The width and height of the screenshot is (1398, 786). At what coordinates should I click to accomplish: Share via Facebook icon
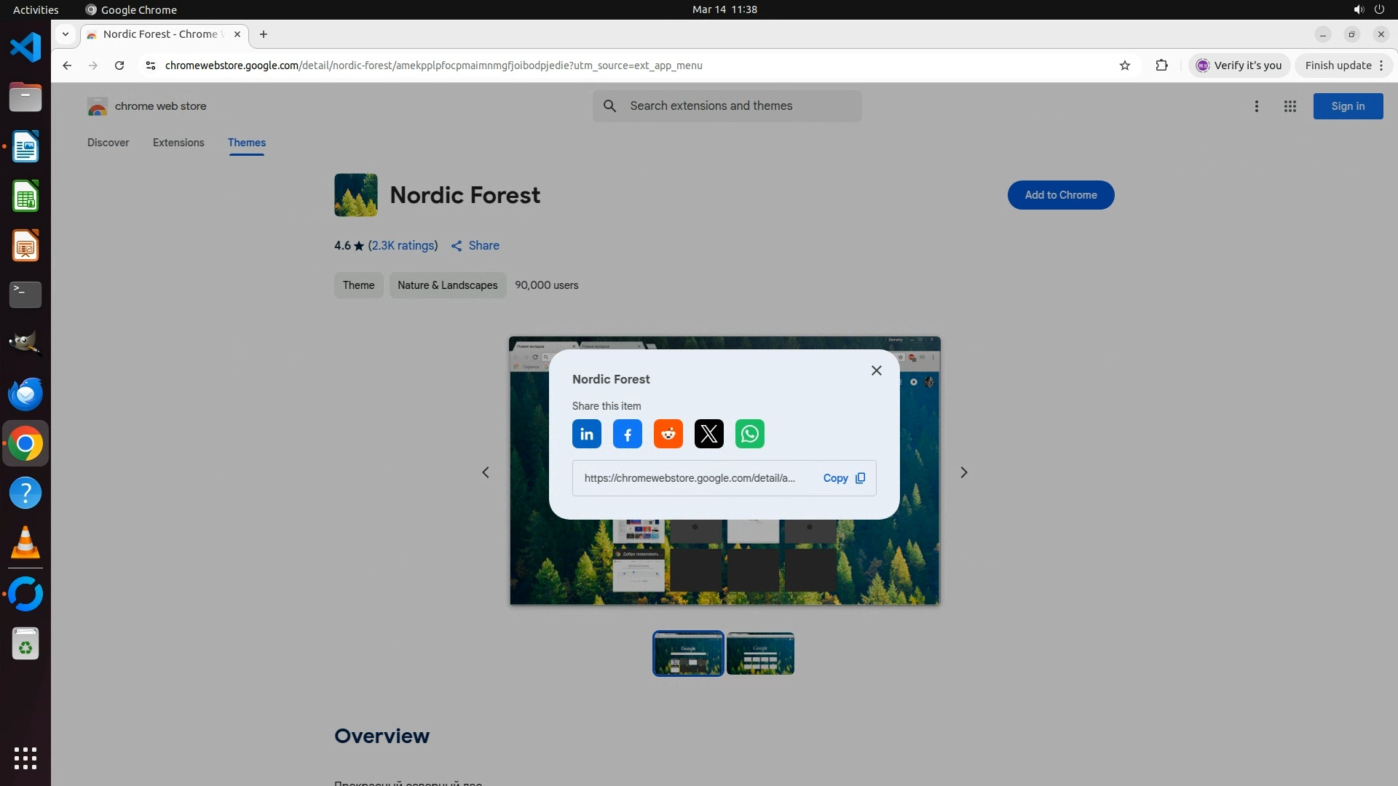click(x=627, y=434)
